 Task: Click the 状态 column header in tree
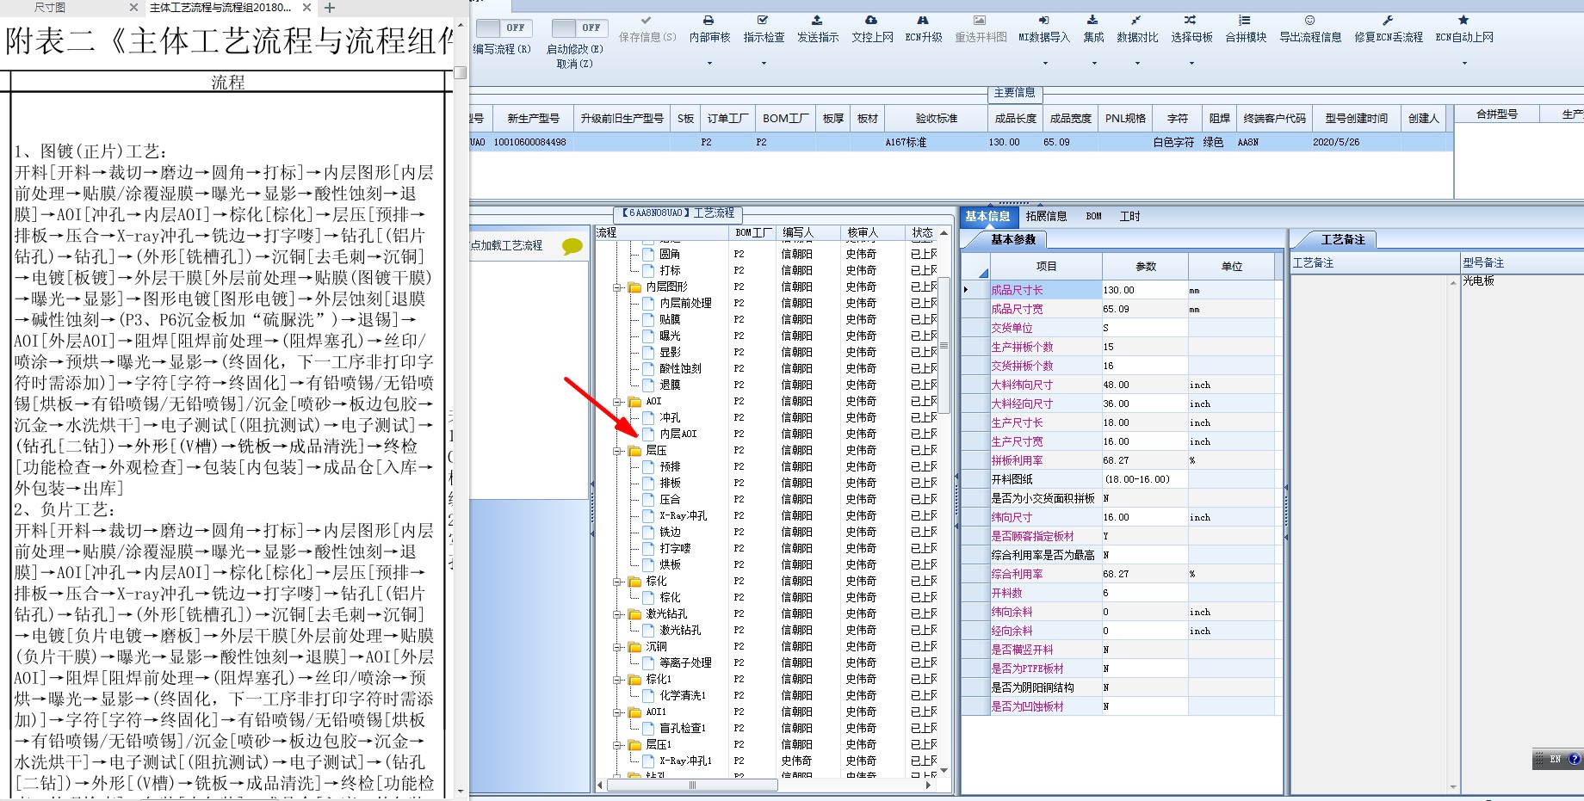922,233
